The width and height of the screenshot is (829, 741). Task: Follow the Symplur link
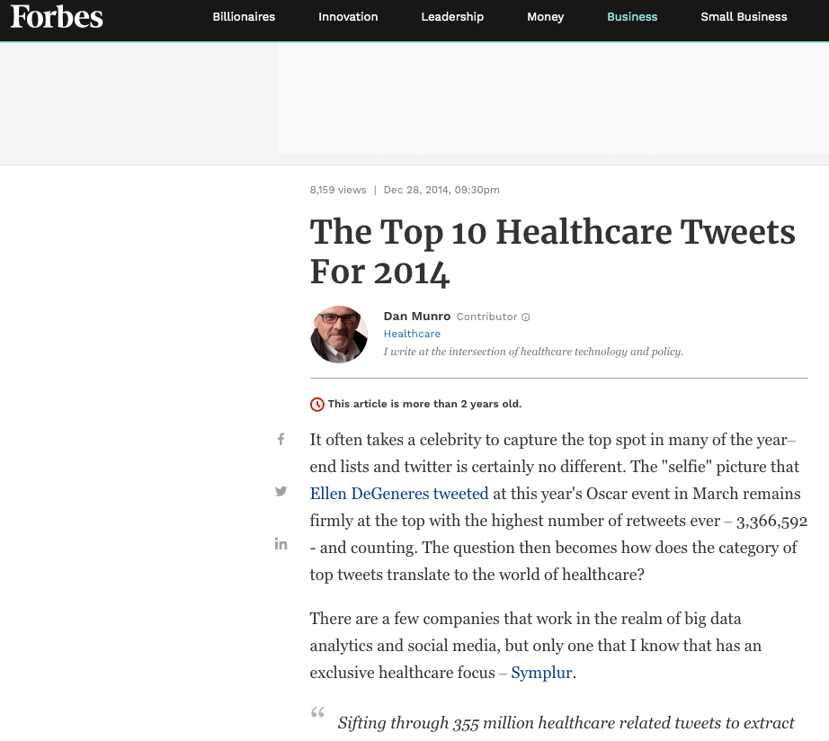coord(541,673)
